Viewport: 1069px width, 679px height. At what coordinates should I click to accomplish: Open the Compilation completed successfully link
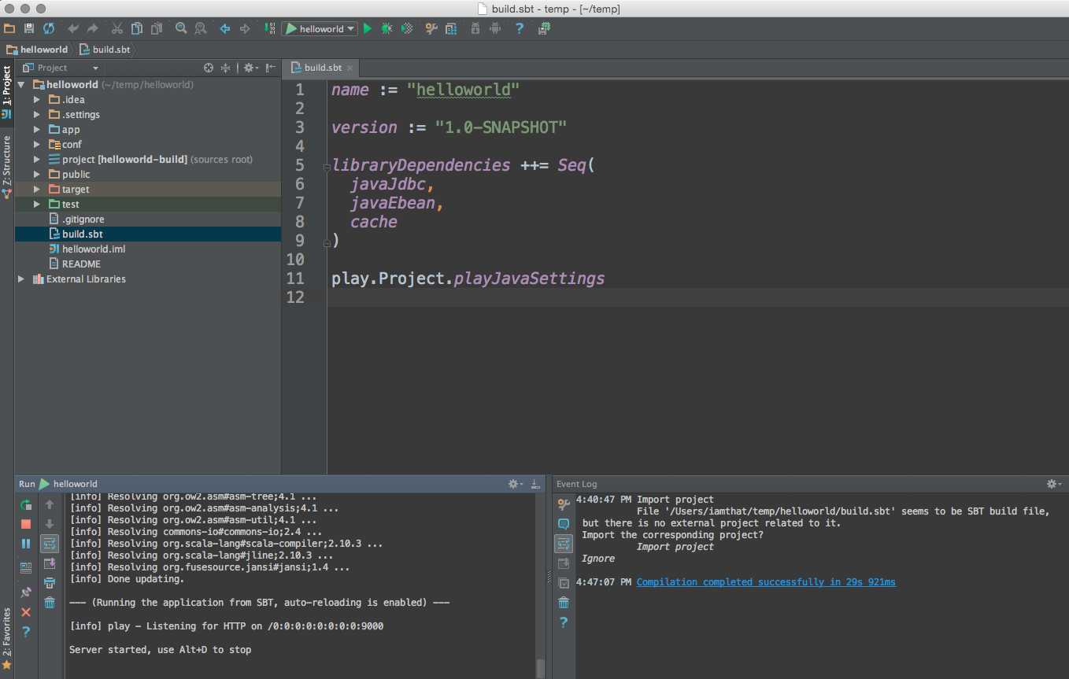tap(766, 582)
